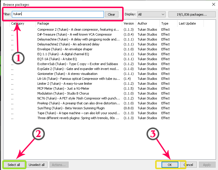Click Effect type in Tape row
218x170 pixels.
coord(165,113)
